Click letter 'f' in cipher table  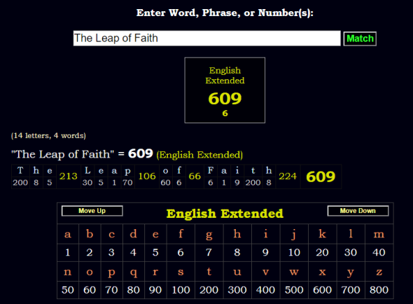coord(181,234)
